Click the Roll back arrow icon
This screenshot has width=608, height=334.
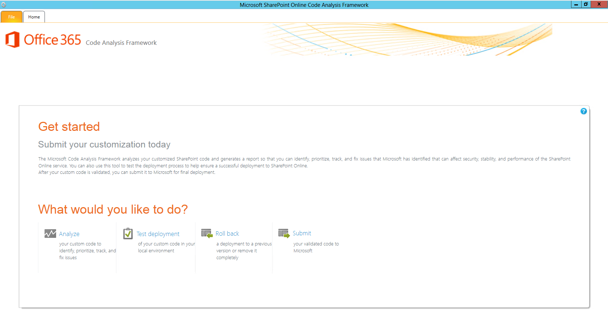pos(207,234)
